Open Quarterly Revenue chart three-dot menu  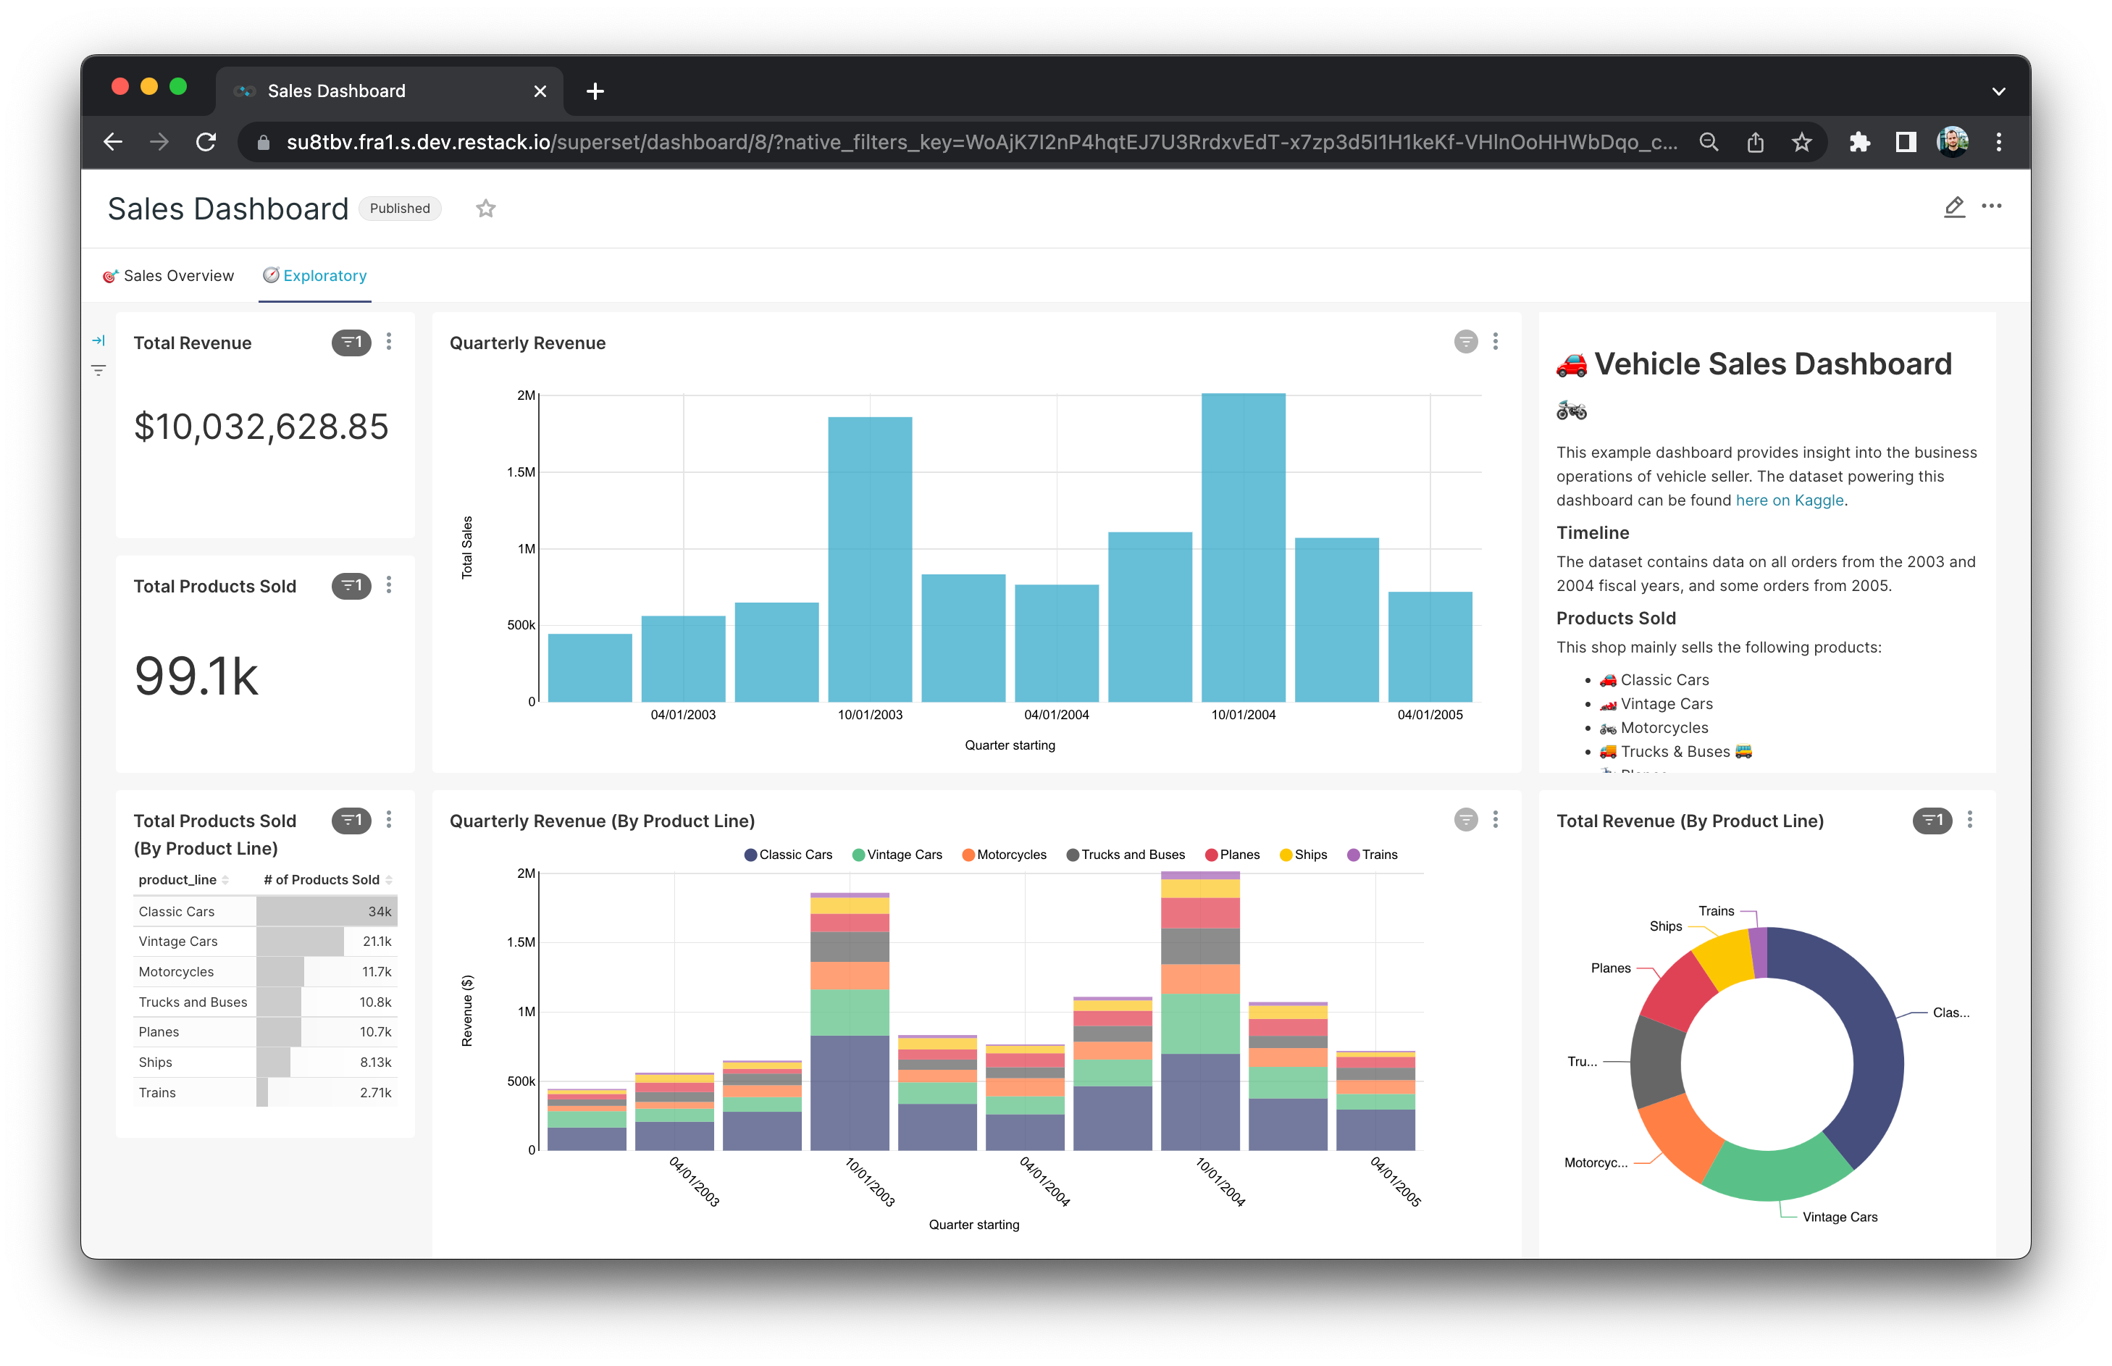1496,342
